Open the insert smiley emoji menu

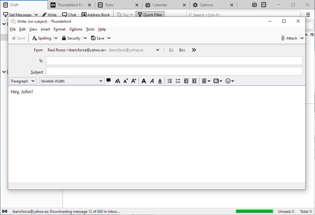230,81
